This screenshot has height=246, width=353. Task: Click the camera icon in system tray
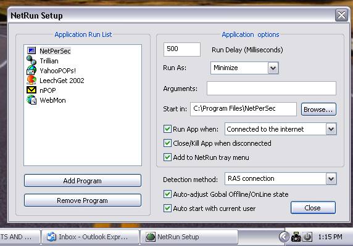coord(296,237)
